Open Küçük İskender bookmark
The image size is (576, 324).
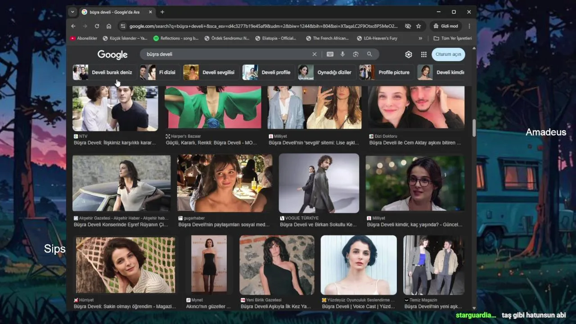click(125, 38)
